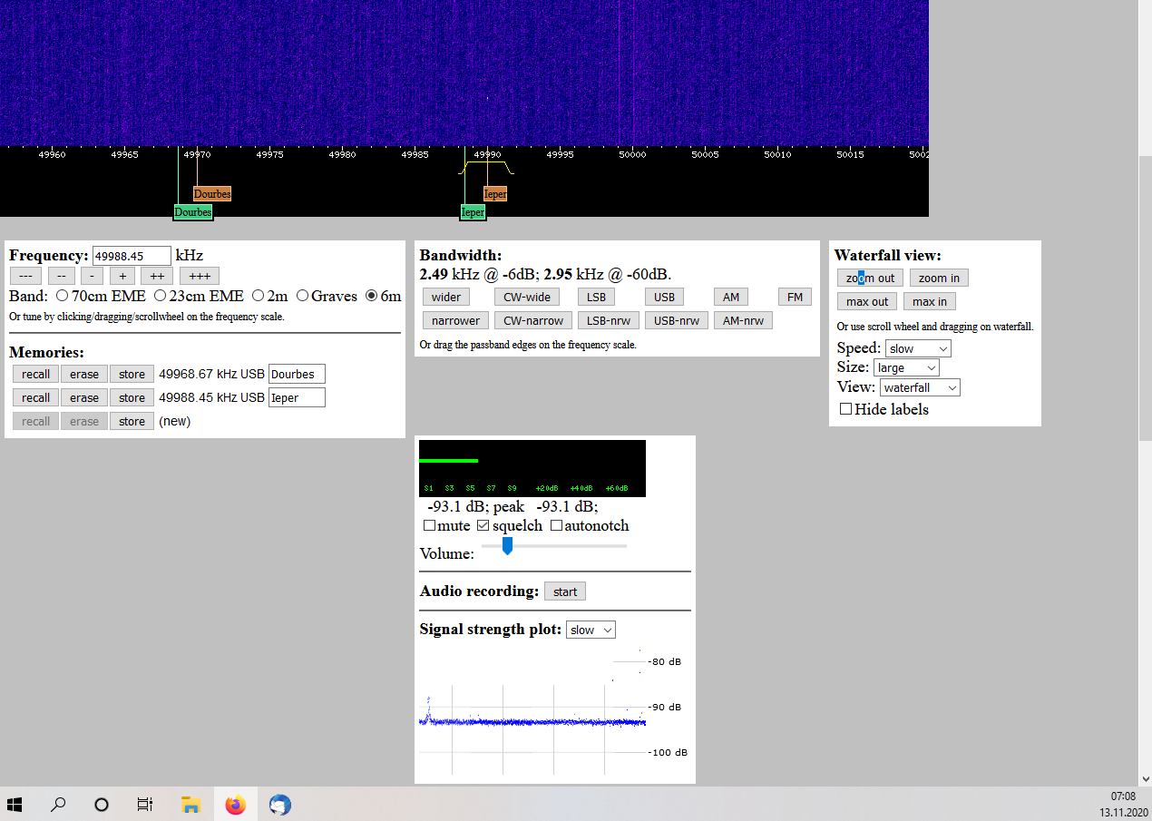
Task: Click waterfall zoom in button
Action: click(x=939, y=278)
